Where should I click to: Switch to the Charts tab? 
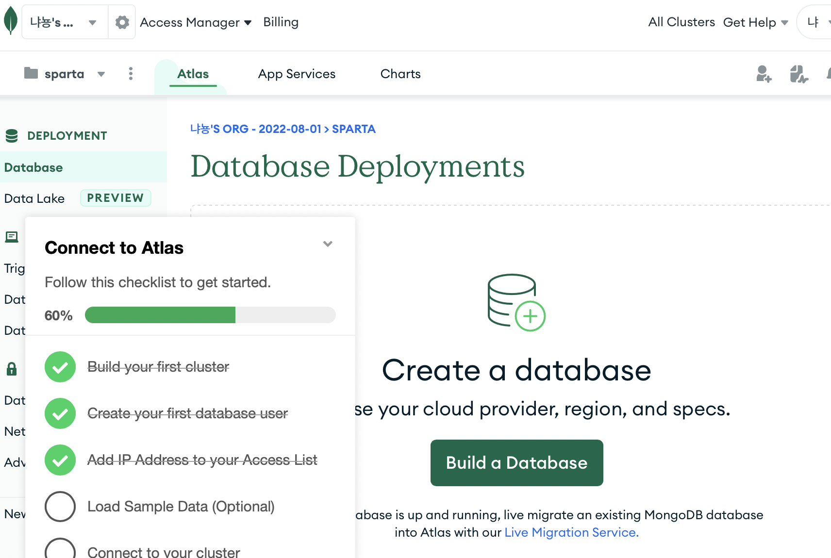(x=400, y=74)
